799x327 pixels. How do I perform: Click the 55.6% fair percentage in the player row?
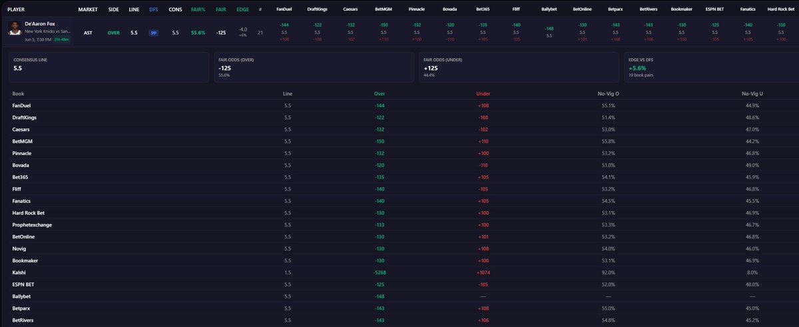click(x=198, y=32)
